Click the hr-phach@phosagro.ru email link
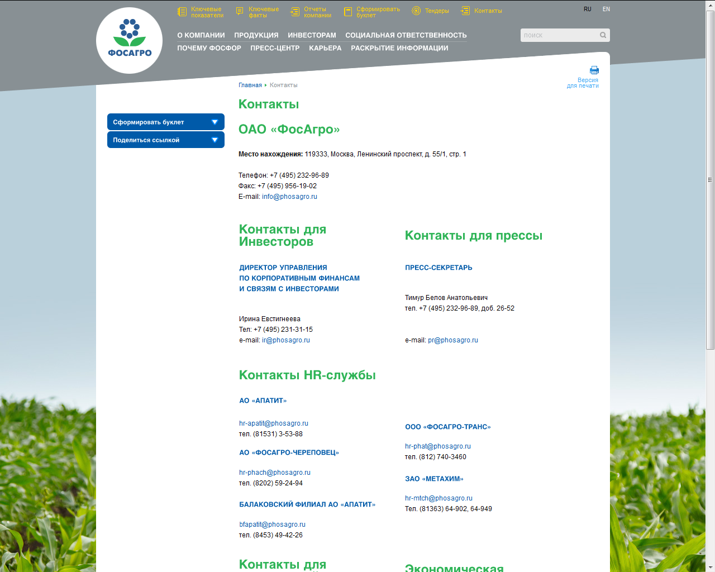Image resolution: width=715 pixels, height=572 pixels. click(275, 473)
